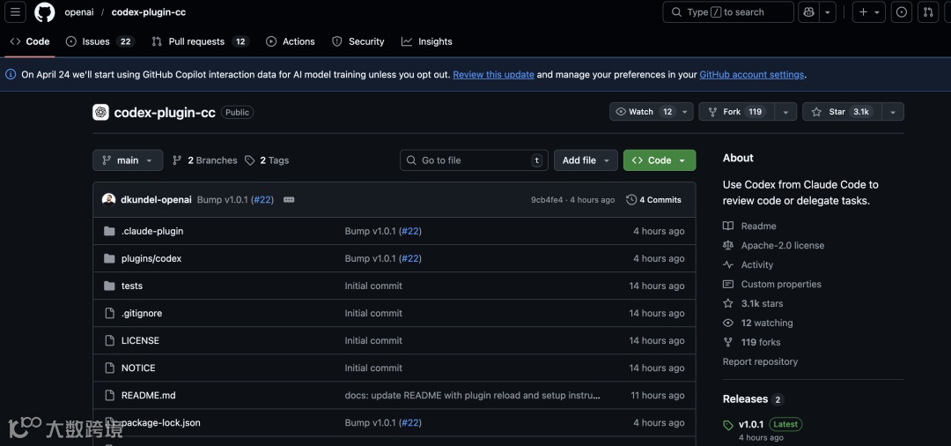The width and height of the screenshot is (951, 446).
Task: Expand the Fork options dropdown arrow
Action: (x=786, y=112)
